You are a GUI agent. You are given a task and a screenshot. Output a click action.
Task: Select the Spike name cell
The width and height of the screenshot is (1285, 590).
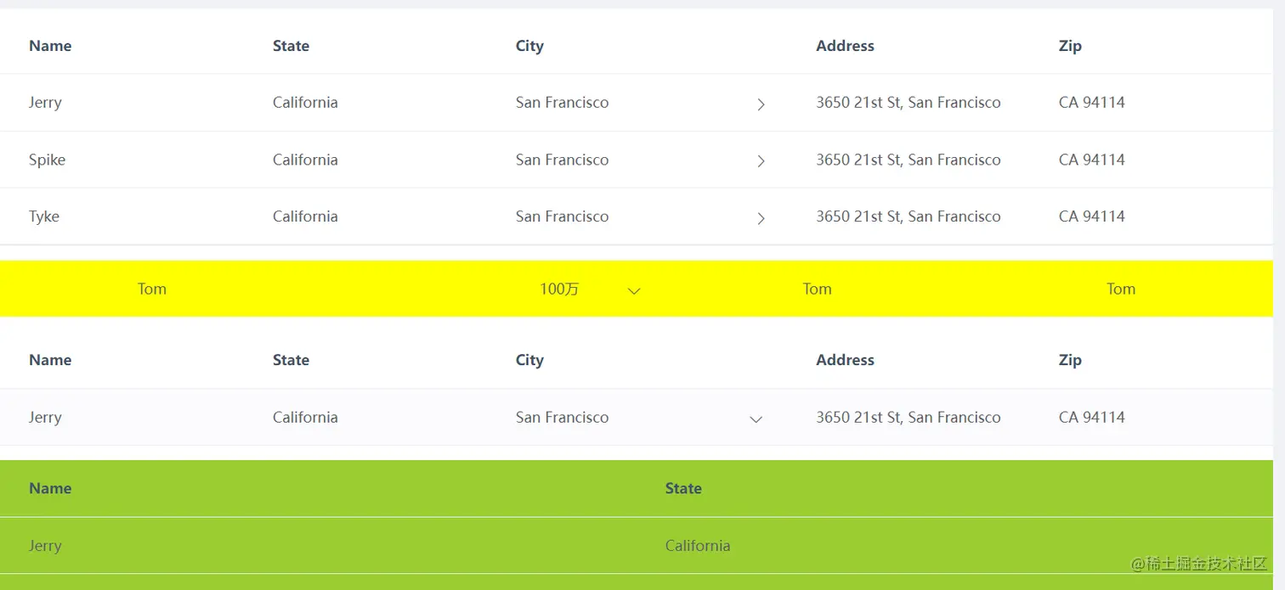pos(47,160)
